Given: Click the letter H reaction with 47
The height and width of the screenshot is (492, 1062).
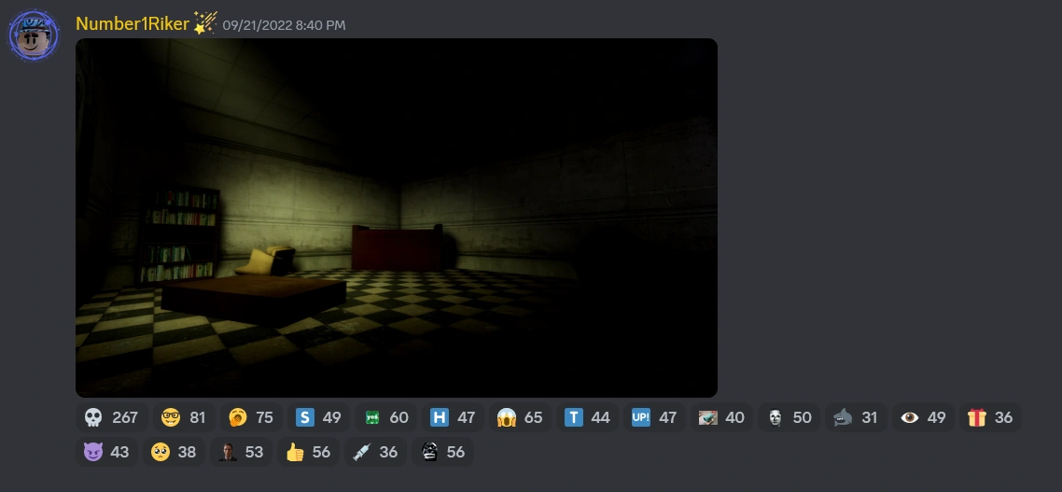Looking at the screenshot, I should (x=454, y=417).
